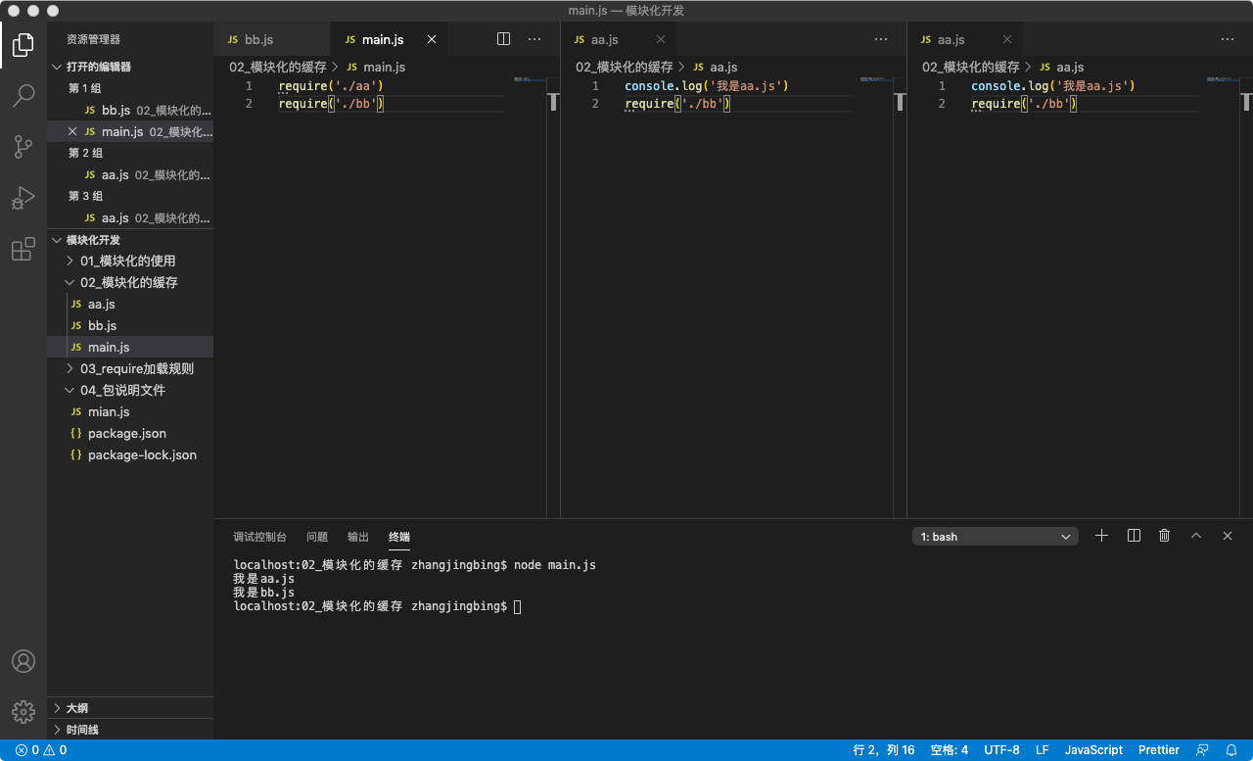Select aa.js under 第 2 组 open editors
The height and width of the screenshot is (761, 1253).
[x=130, y=174]
